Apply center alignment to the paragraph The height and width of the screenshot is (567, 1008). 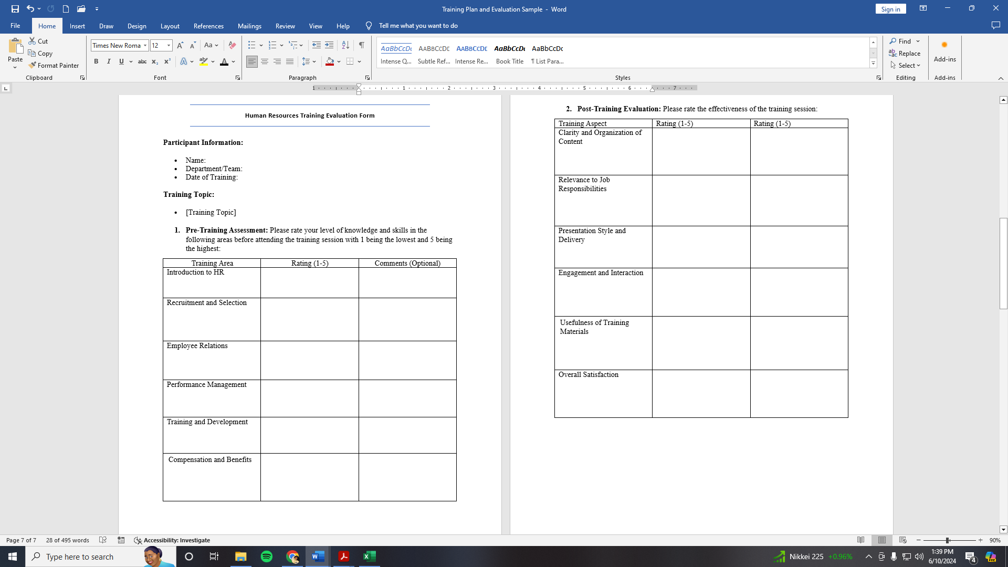pos(265,62)
